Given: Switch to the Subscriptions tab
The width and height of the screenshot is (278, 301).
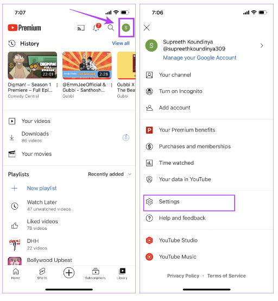Looking at the screenshot, I should click(96, 273).
